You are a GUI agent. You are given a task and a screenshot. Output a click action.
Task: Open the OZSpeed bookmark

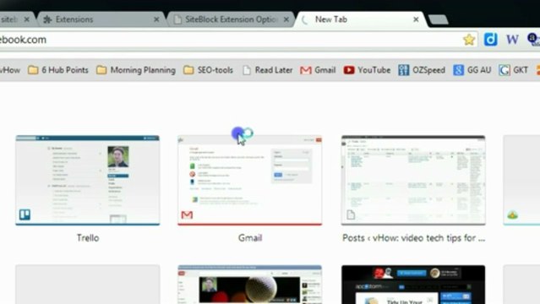click(x=422, y=70)
